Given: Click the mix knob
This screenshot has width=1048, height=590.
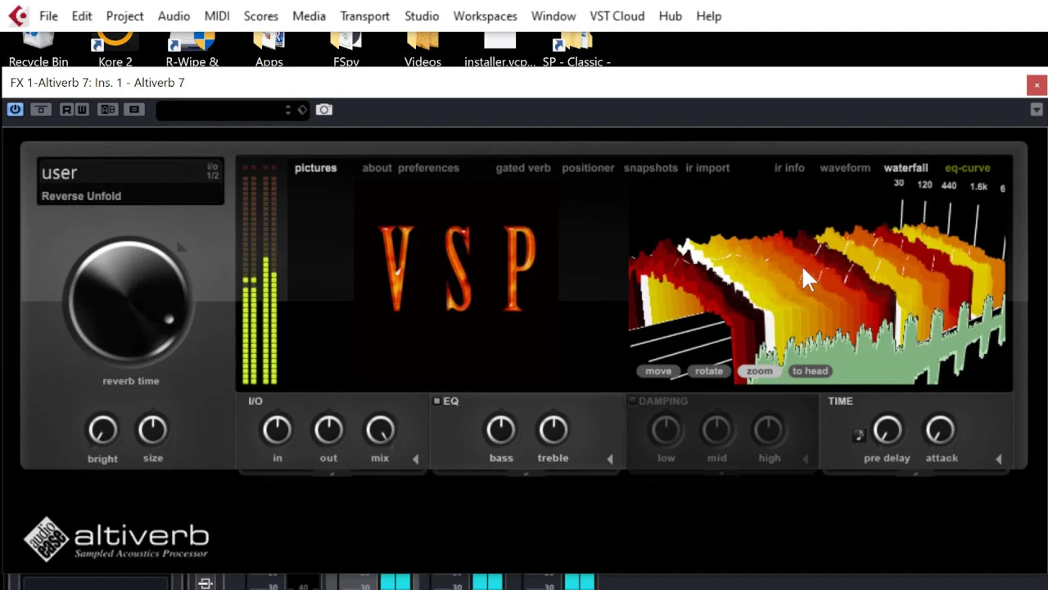Looking at the screenshot, I should click(380, 430).
